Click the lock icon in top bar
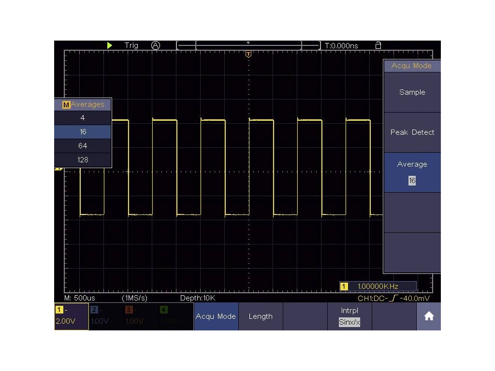 378,45
